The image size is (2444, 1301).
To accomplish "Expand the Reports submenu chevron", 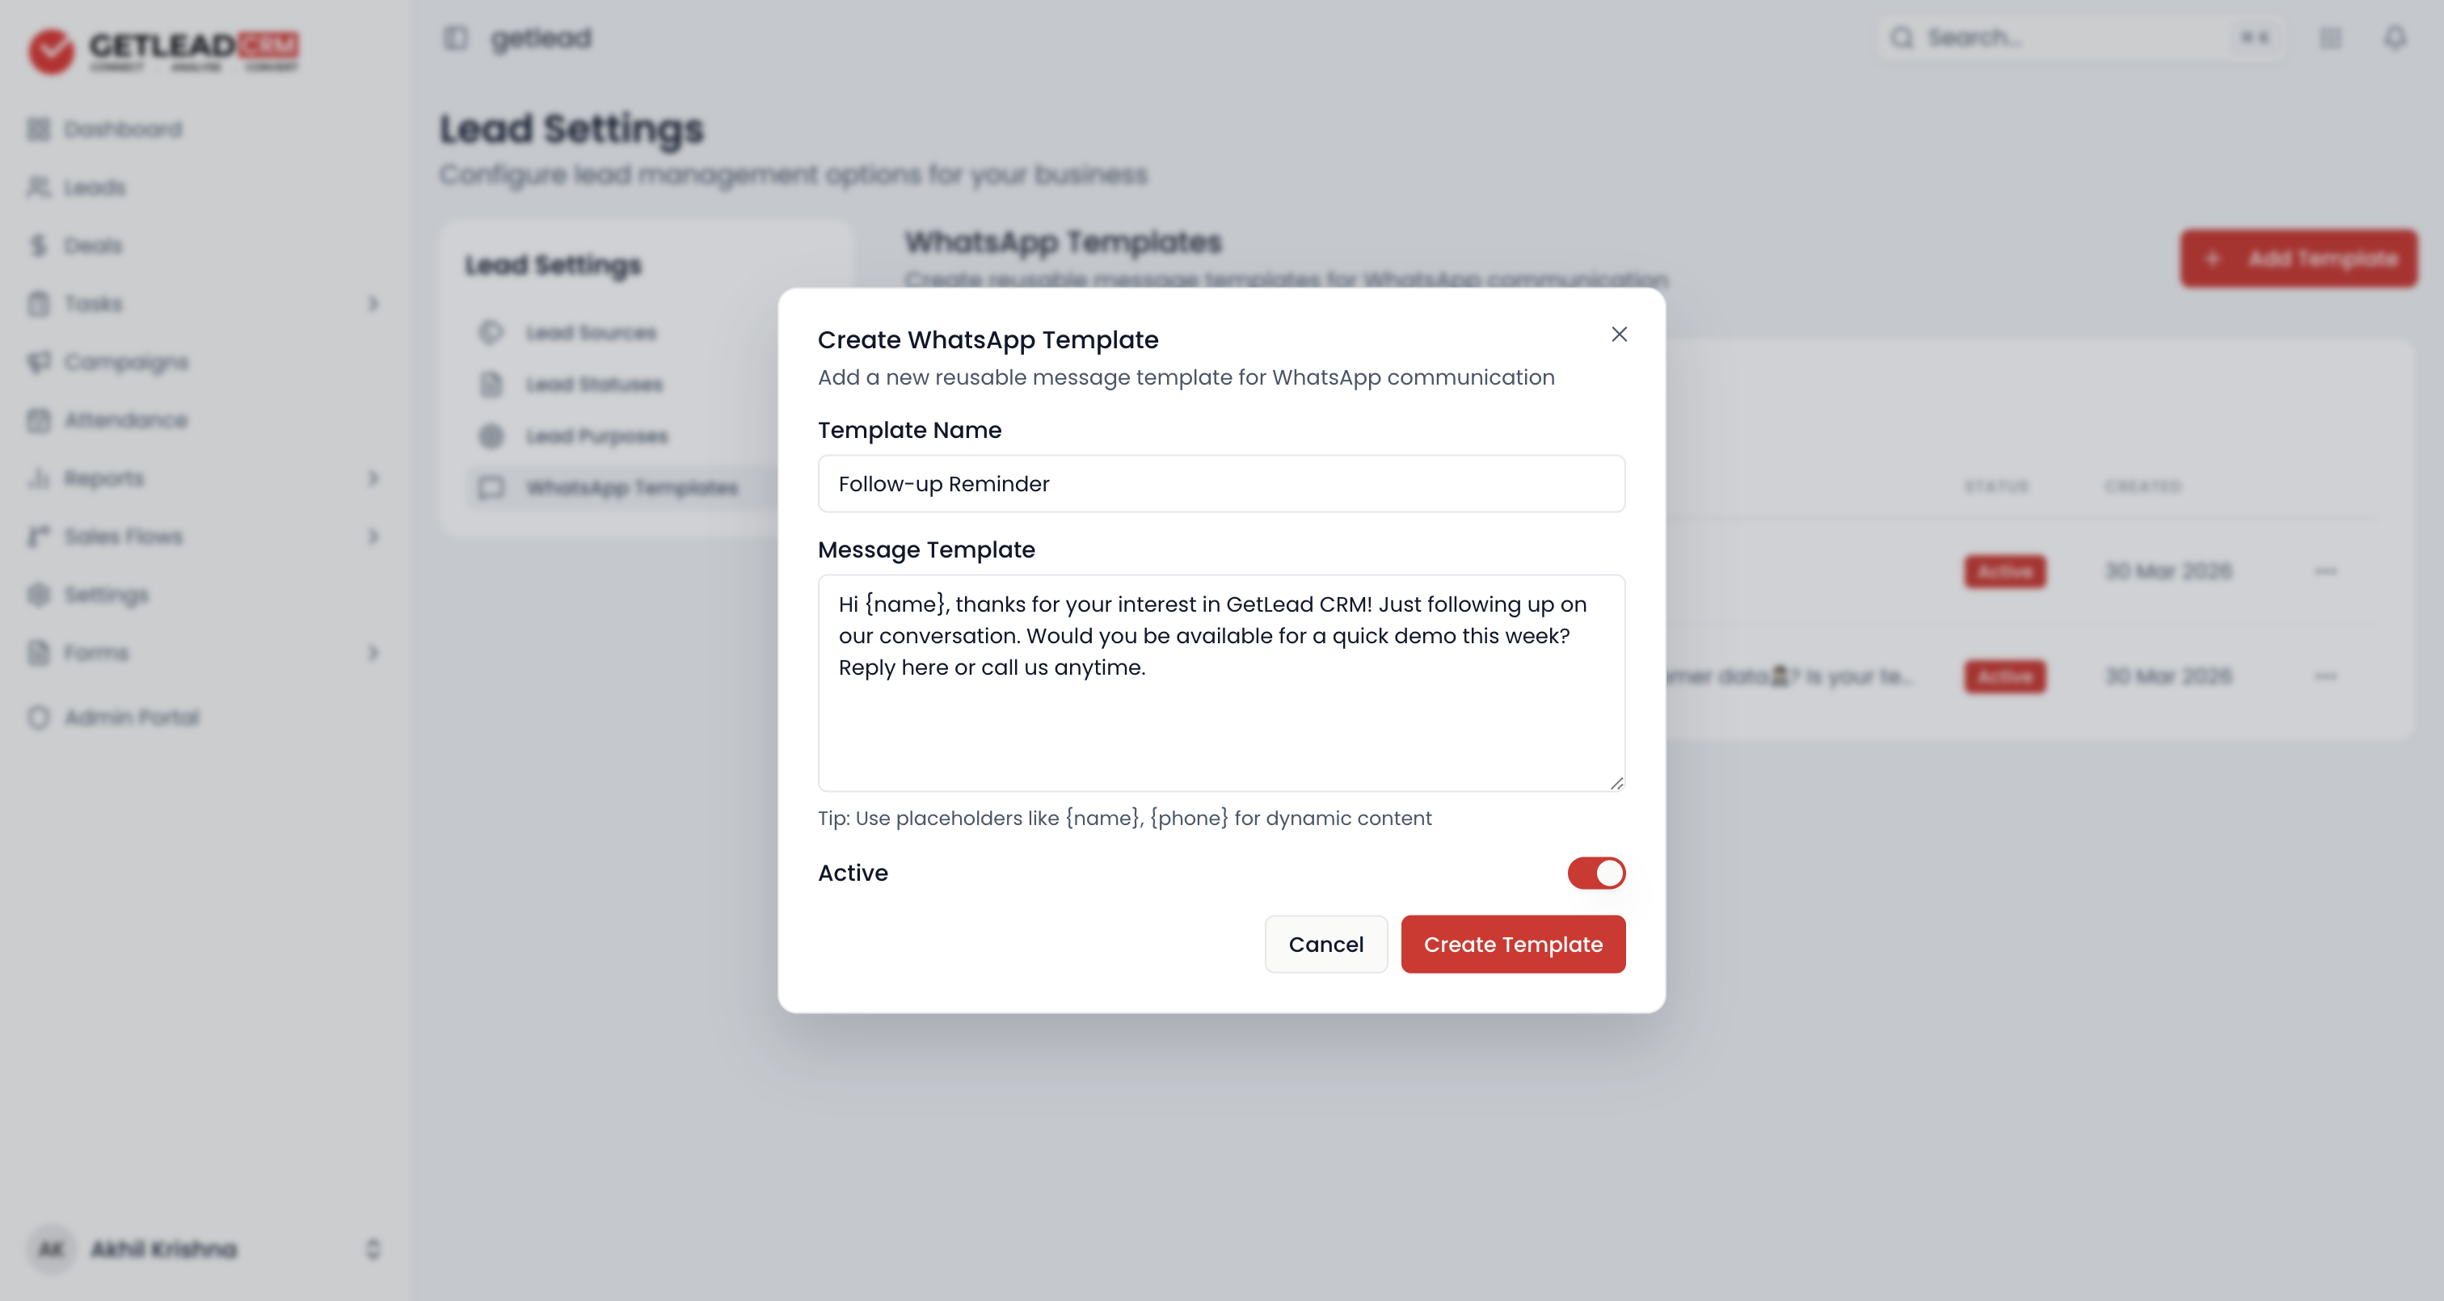I will tap(373, 478).
